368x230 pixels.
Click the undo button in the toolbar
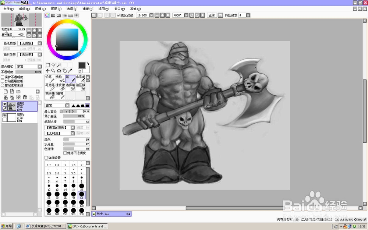click(x=94, y=15)
